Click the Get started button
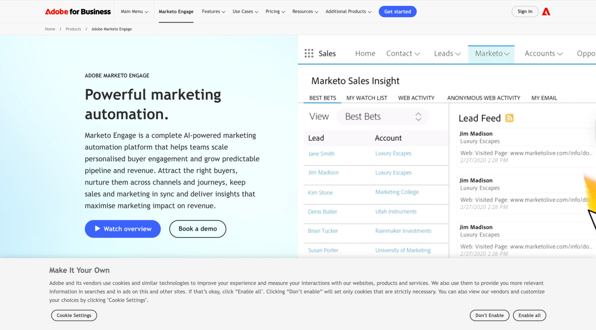Image resolution: width=596 pixels, height=330 pixels. (x=397, y=11)
